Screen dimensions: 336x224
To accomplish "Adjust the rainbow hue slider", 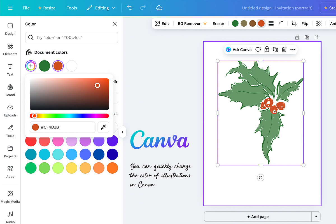I will (x=69, y=116).
